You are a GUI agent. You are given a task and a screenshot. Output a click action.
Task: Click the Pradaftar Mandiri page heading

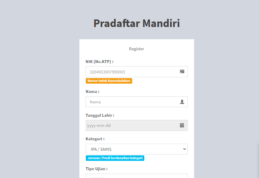pyautogui.click(x=136, y=23)
